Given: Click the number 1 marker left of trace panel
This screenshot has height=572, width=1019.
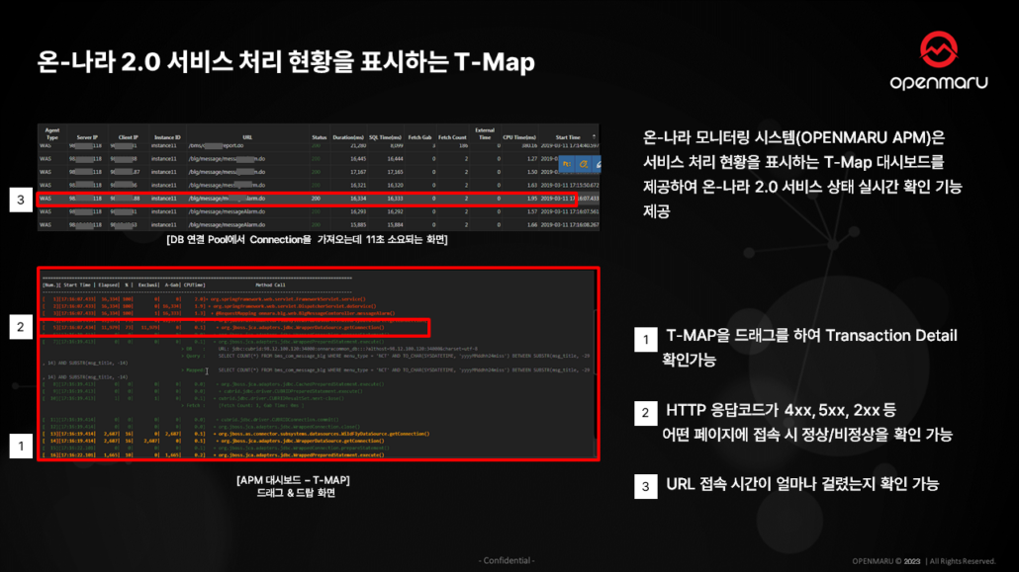Looking at the screenshot, I should 21,447.
